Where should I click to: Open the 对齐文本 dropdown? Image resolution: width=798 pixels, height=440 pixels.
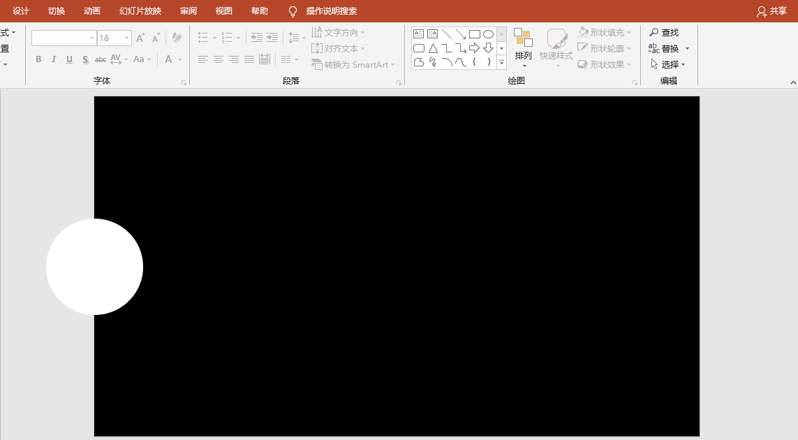[x=339, y=48]
